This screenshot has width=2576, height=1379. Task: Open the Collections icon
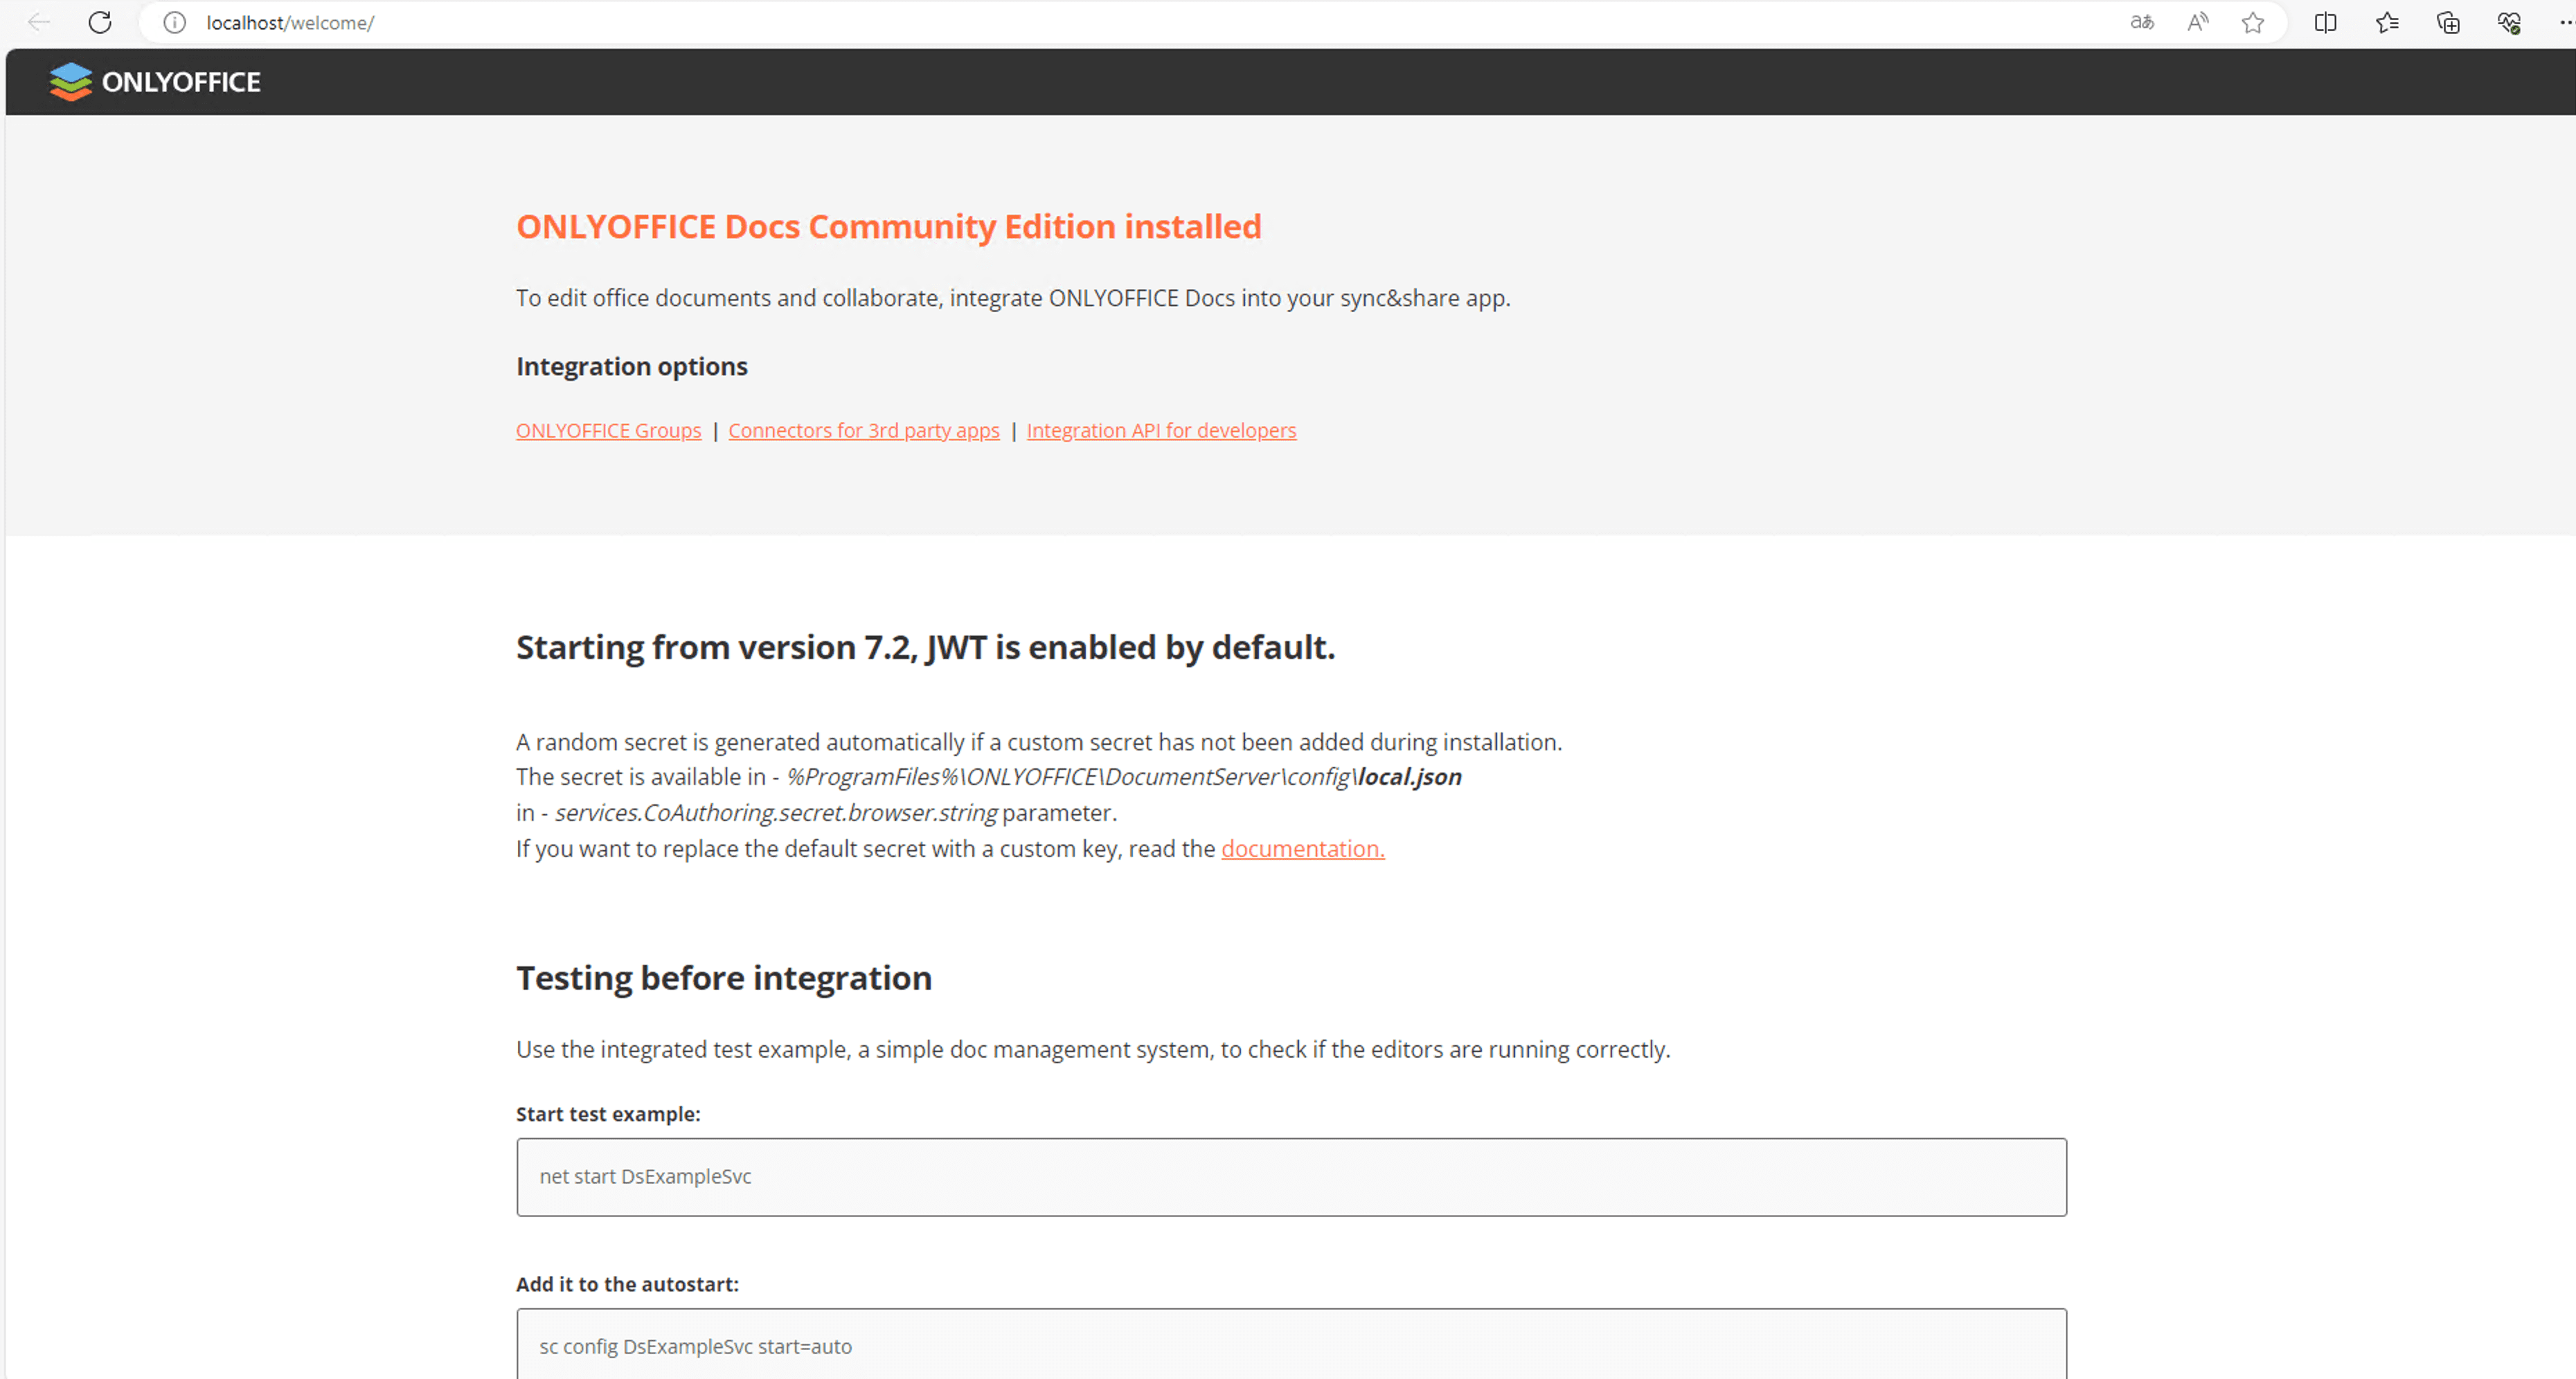coord(2448,22)
